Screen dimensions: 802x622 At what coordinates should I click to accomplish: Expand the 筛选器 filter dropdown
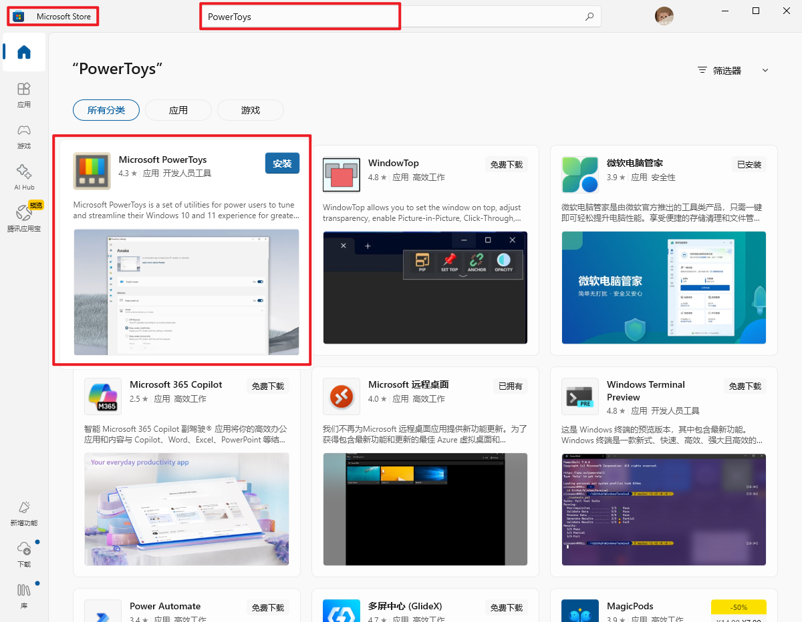click(x=733, y=70)
